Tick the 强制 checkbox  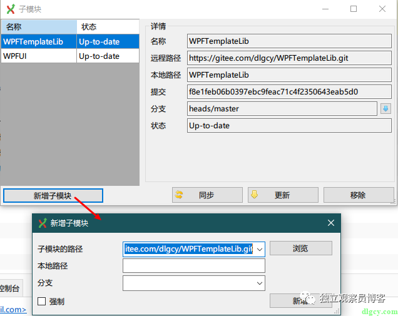click(42, 301)
